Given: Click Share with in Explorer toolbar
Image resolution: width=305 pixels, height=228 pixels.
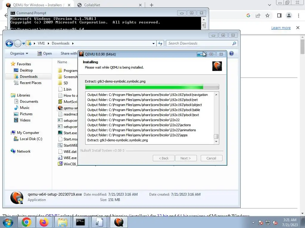Looking at the screenshot, I should (x=69, y=53).
